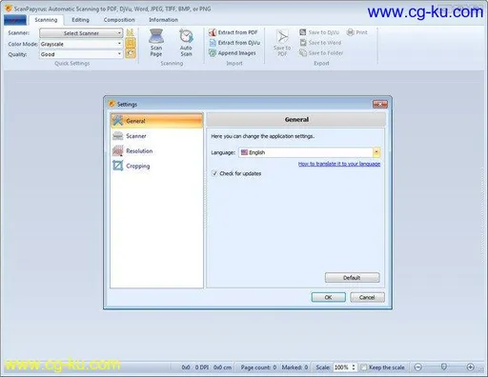
Task: Click the Extract from PDF text label
Action: pyautogui.click(x=237, y=32)
